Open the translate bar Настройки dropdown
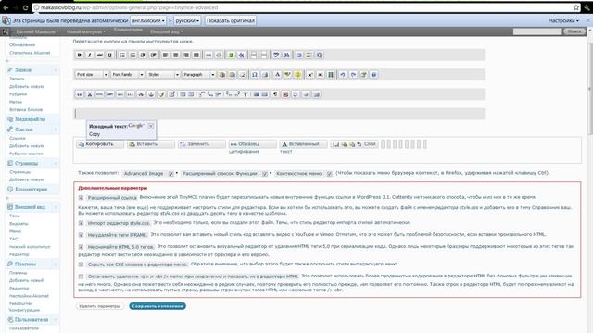This screenshot has height=333, width=593. point(563,20)
